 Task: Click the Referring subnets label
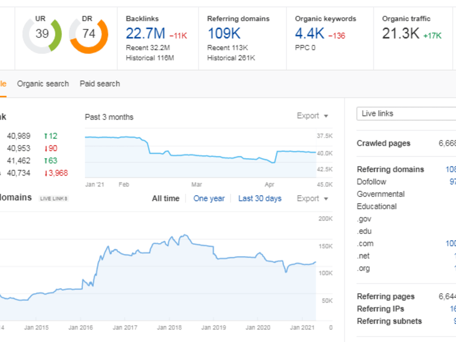pyautogui.click(x=389, y=321)
